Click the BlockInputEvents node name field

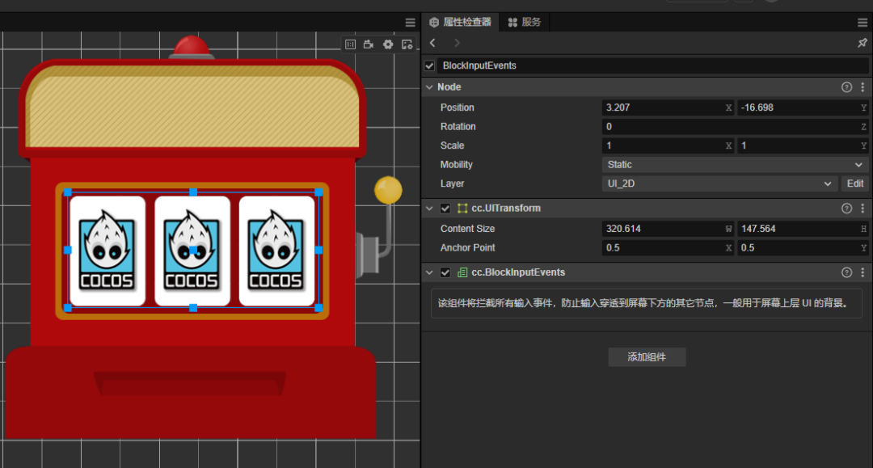pos(653,65)
